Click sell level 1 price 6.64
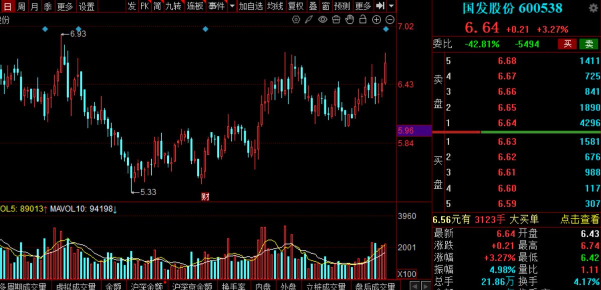The image size is (601, 290). click(x=507, y=123)
